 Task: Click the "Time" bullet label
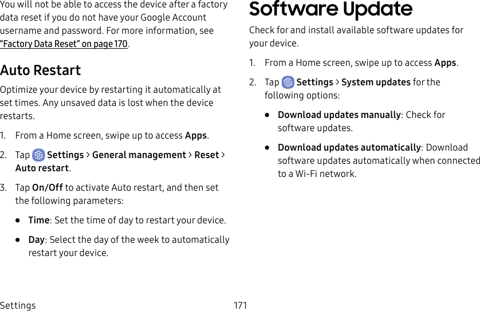point(39,221)
